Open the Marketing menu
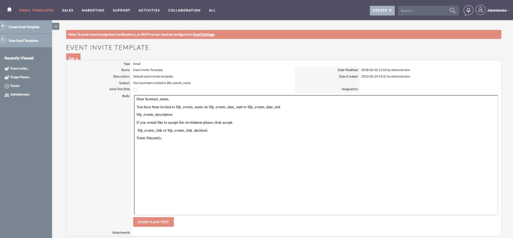The width and height of the screenshot is (513, 238). click(93, 10)
